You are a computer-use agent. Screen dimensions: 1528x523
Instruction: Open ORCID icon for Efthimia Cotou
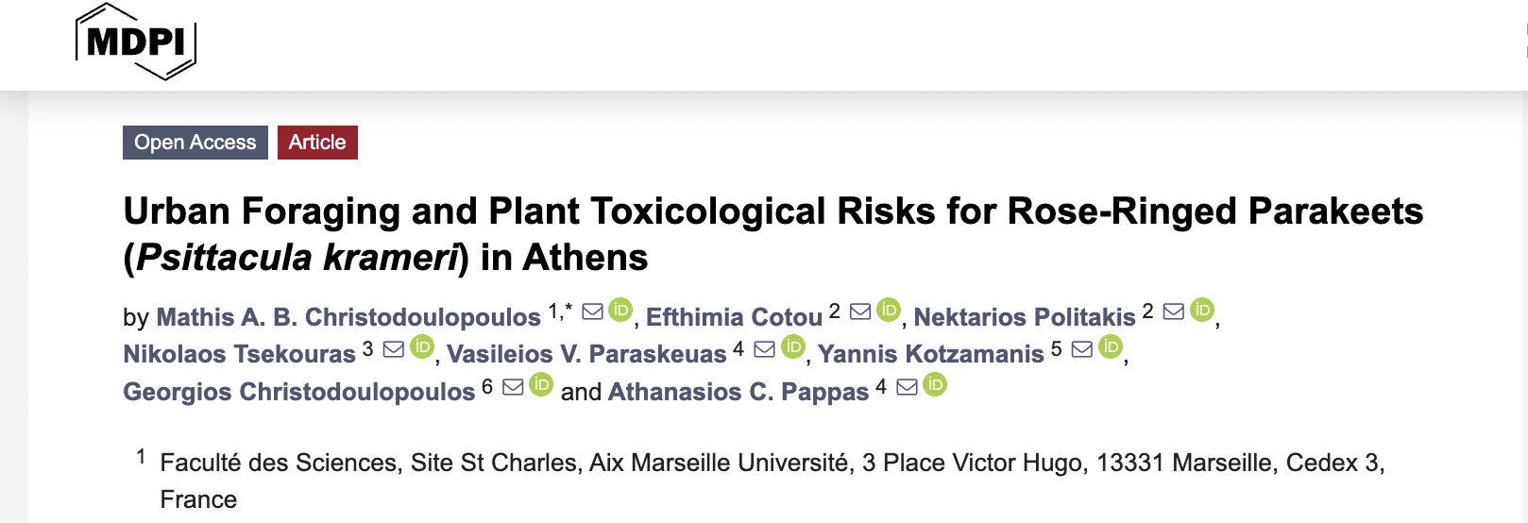(x=889, y=310)
